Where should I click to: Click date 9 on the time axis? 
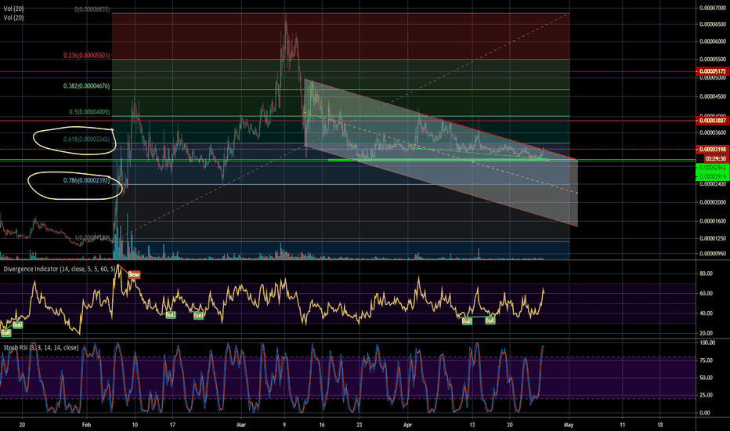284,425
